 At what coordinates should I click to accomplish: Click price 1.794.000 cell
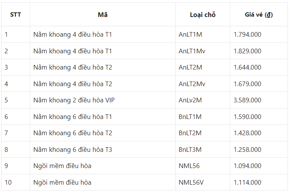pos(247,34)
